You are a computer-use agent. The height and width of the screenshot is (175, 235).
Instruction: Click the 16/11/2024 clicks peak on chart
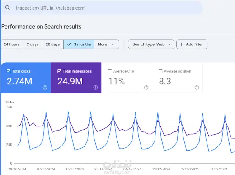click(x=68, y=112)
